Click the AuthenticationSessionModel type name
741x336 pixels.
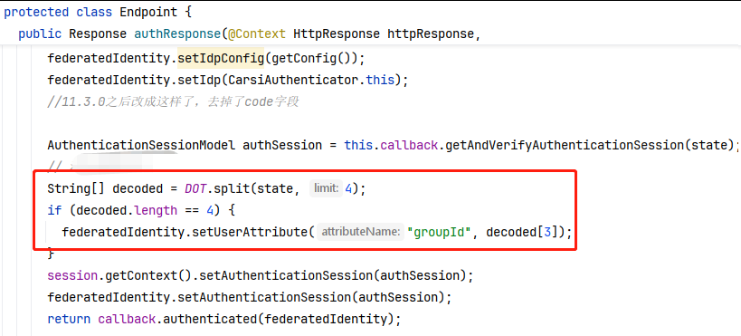click(x=141, y=145)
